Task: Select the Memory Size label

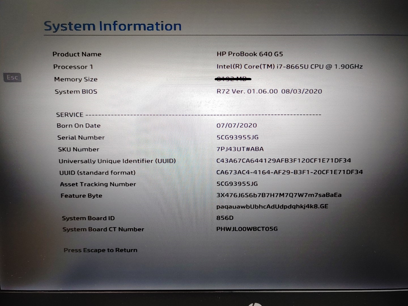Action: pos(76,79)
